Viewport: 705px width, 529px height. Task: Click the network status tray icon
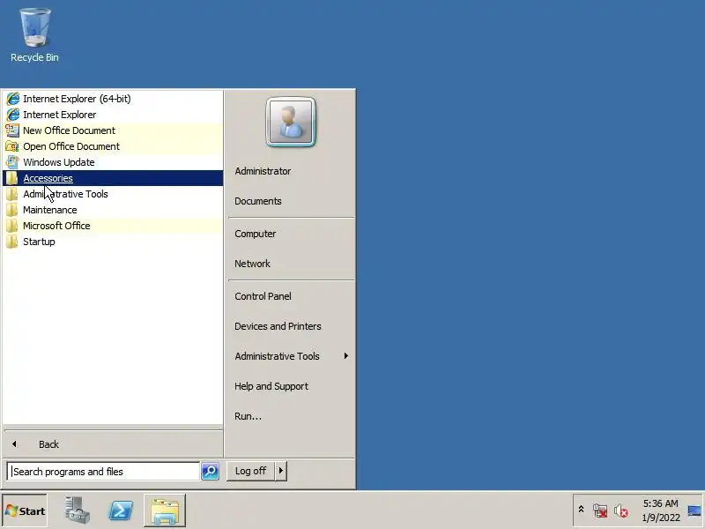(600, 510)
